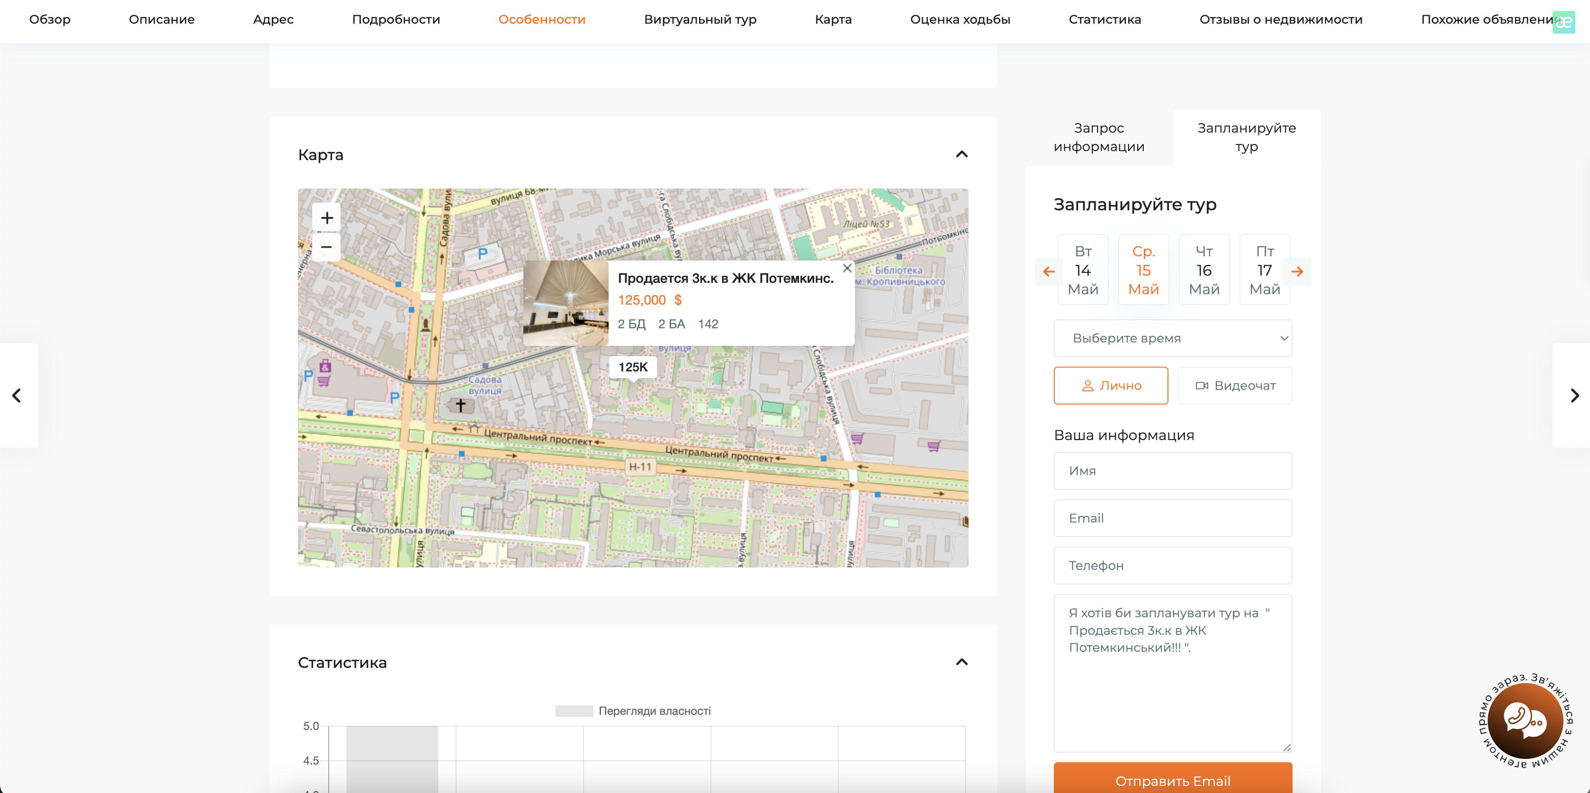Image resolution: width=1590 pixels, height=793 pixels.
Task: Switch to Запрос информации tab
Action: 1099,137
